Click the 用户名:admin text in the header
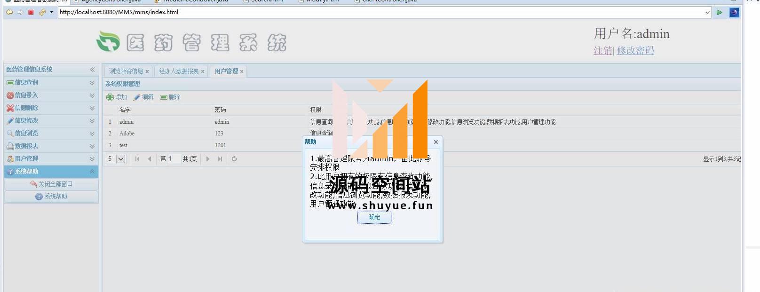Image resolution: width=760 pixels, height=292 pixels. pos(632,34)
